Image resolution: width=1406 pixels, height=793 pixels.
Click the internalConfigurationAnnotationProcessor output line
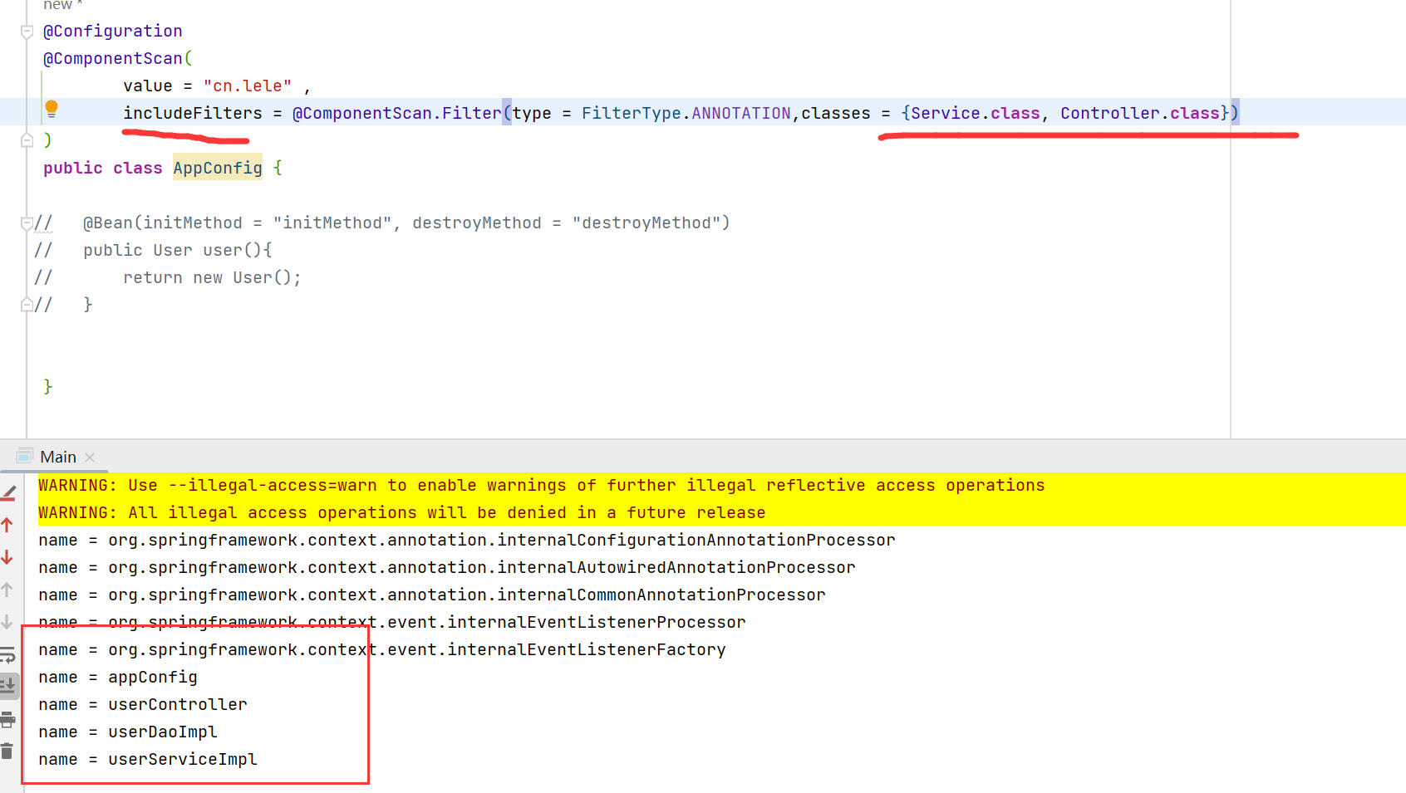[467, 540]
